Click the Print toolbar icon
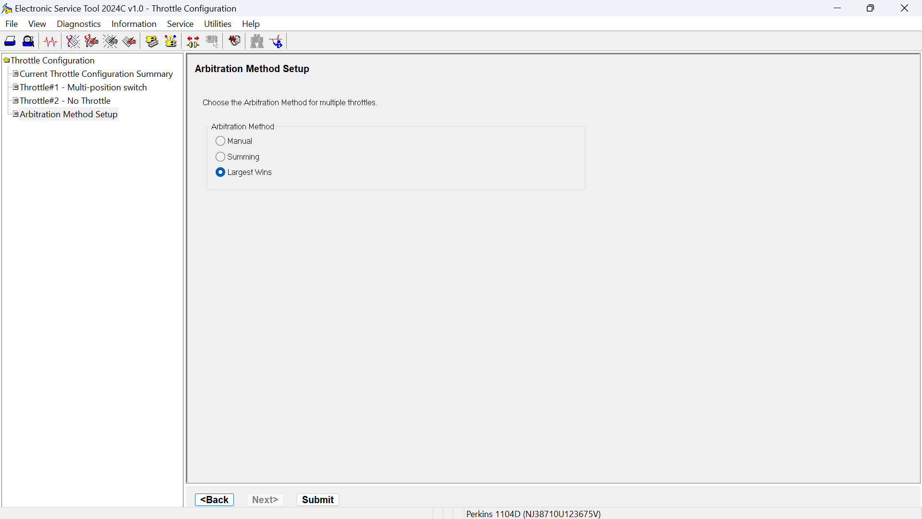922x519 pixels. coord(10,41)
